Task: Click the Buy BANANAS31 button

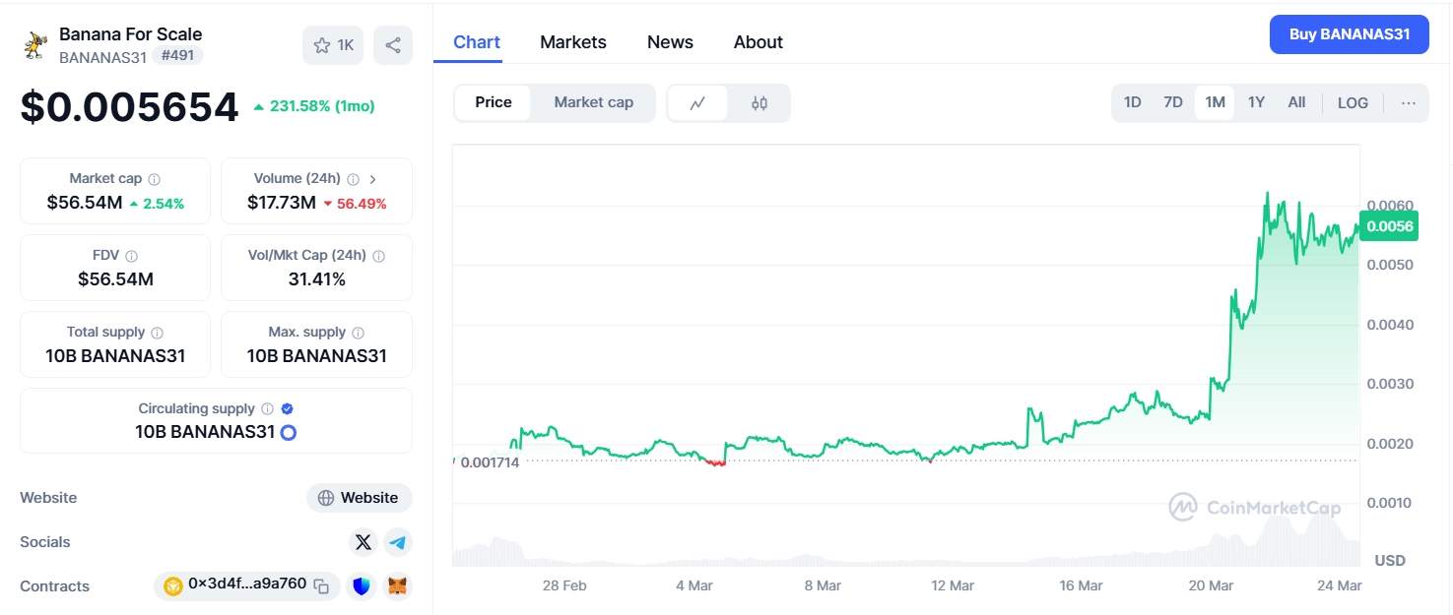Action: 1349,34
